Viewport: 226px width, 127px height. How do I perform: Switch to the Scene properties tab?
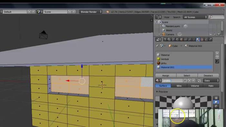pyautogui.click(x=173, y=39)
